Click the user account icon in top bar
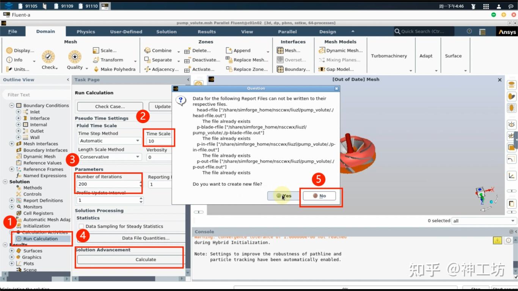 coord(499,6)
